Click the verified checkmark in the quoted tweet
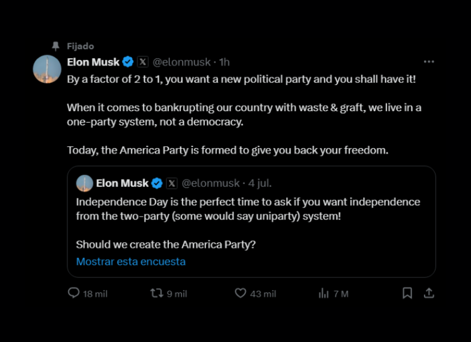Image resolution: width=471 pixels, height=342 pixels. [x=157, y=183]
